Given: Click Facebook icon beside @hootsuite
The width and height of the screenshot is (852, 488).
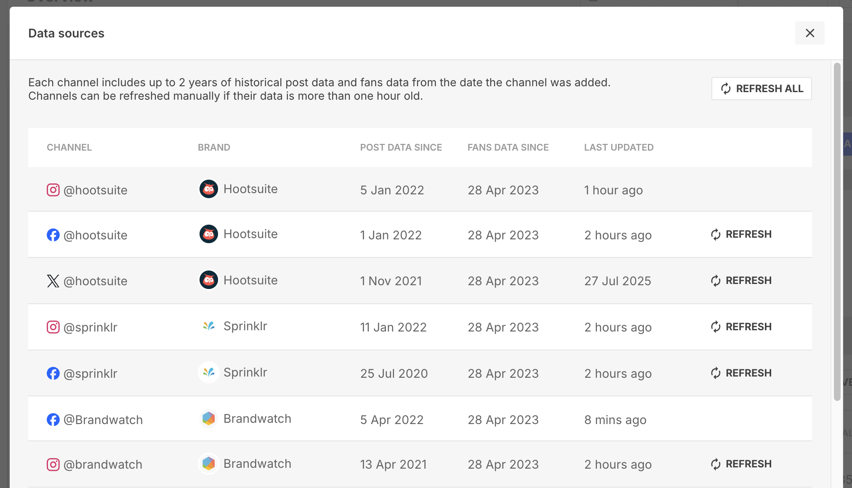Looking at the screenshot, I should tap(53, 235).
